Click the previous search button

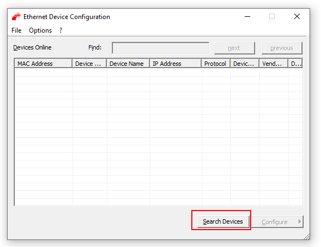point(282,48)
